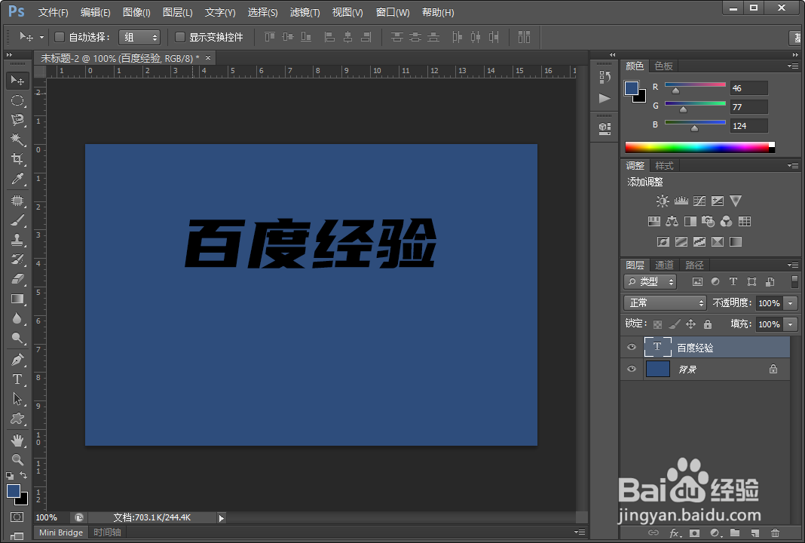805x543 pixels.
Task: Switch to the 通道 tab
Action: pos(664,265)
